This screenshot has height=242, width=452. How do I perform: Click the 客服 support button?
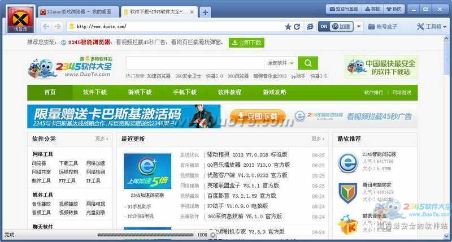click(372, 9)
